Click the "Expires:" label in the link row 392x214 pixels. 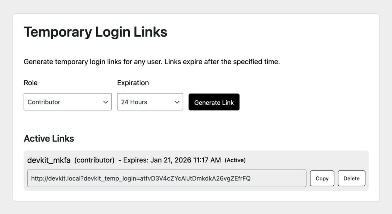[137, 160]
